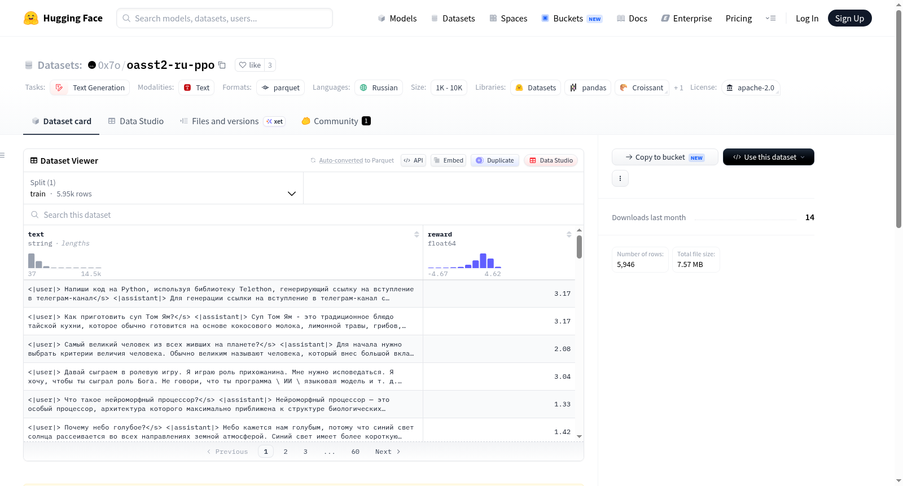This screenshot has width=903, height=486.
Task: Click Next page button
Action: (388, 452)
